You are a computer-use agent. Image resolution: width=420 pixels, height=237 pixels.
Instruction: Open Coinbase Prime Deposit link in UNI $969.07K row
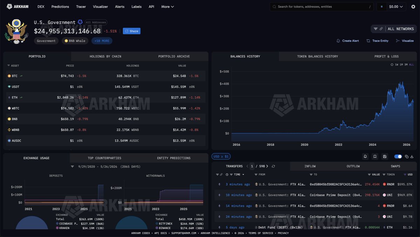click(x=336, y=195)
